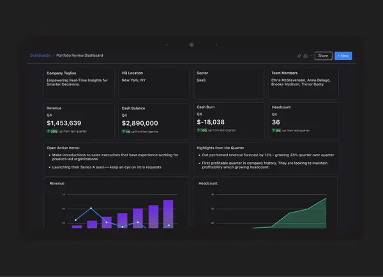Select the Revenue $1,453,639 metric card
This screenshot has width=383, height=277.
pyautogui.click(x=79, y=121)
